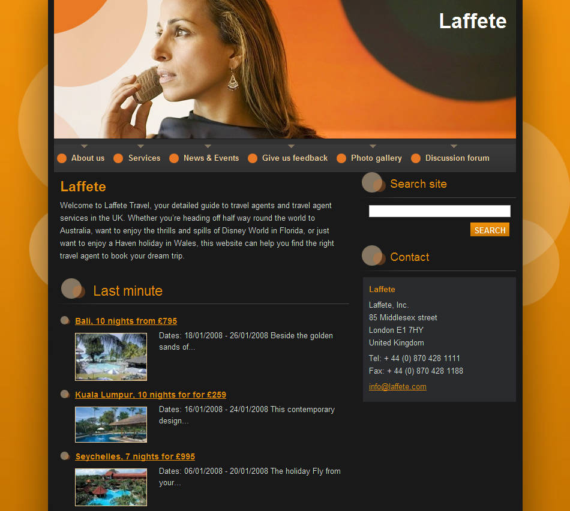570x511 pixels.
Task: Click the info@laffete.com email link
Action: coord(398,387)
